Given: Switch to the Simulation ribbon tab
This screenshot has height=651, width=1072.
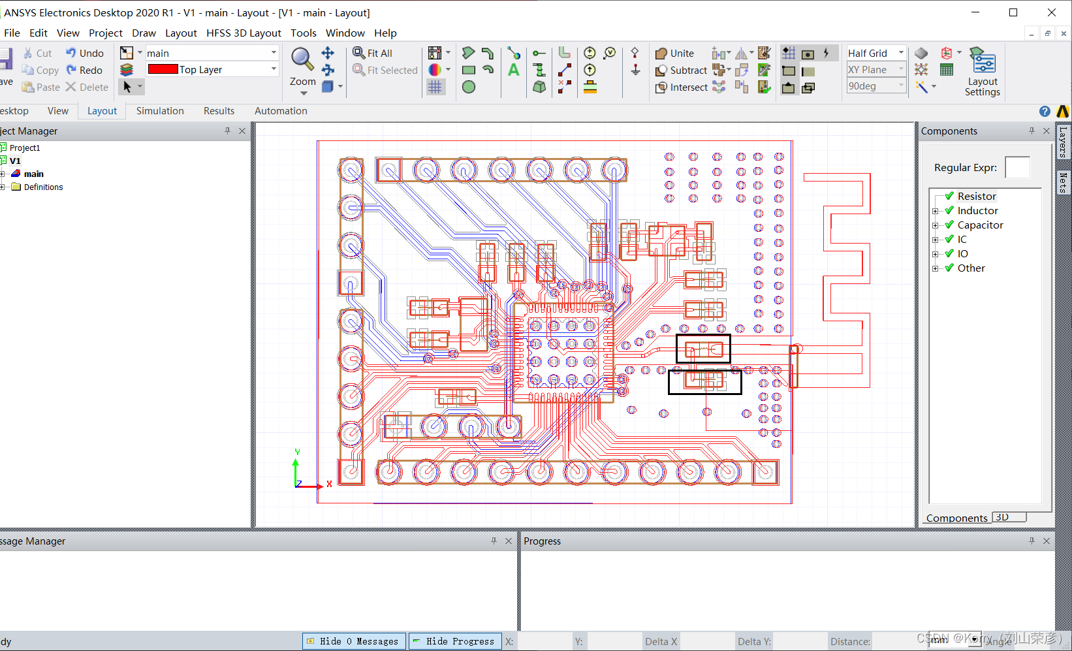Looking at the screenshot, I should point(160,111).
